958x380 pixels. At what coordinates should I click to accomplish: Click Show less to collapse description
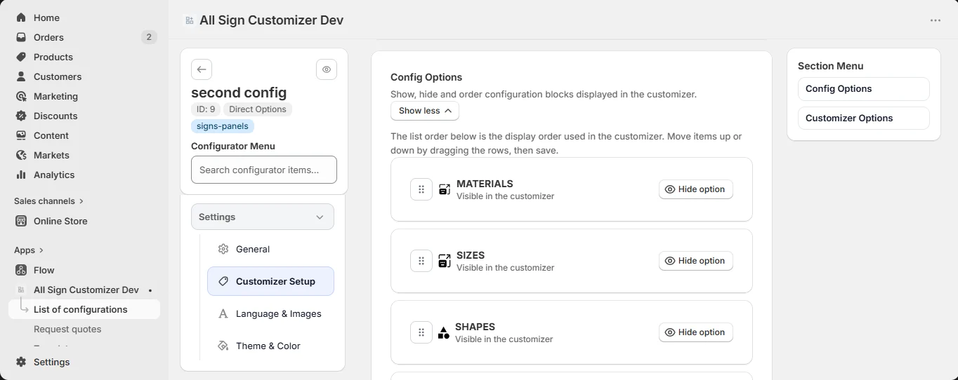pos(425,111)
